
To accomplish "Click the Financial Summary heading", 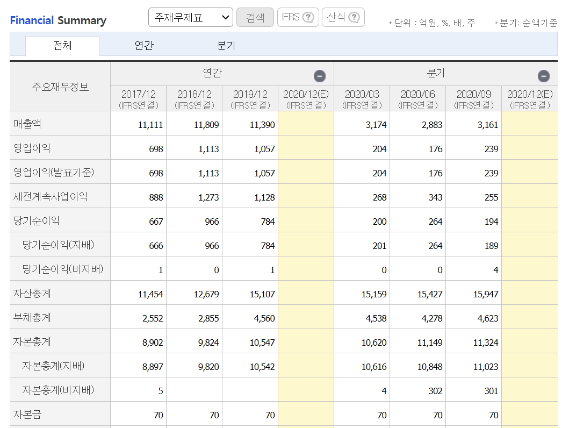I will tap(58, 20).
